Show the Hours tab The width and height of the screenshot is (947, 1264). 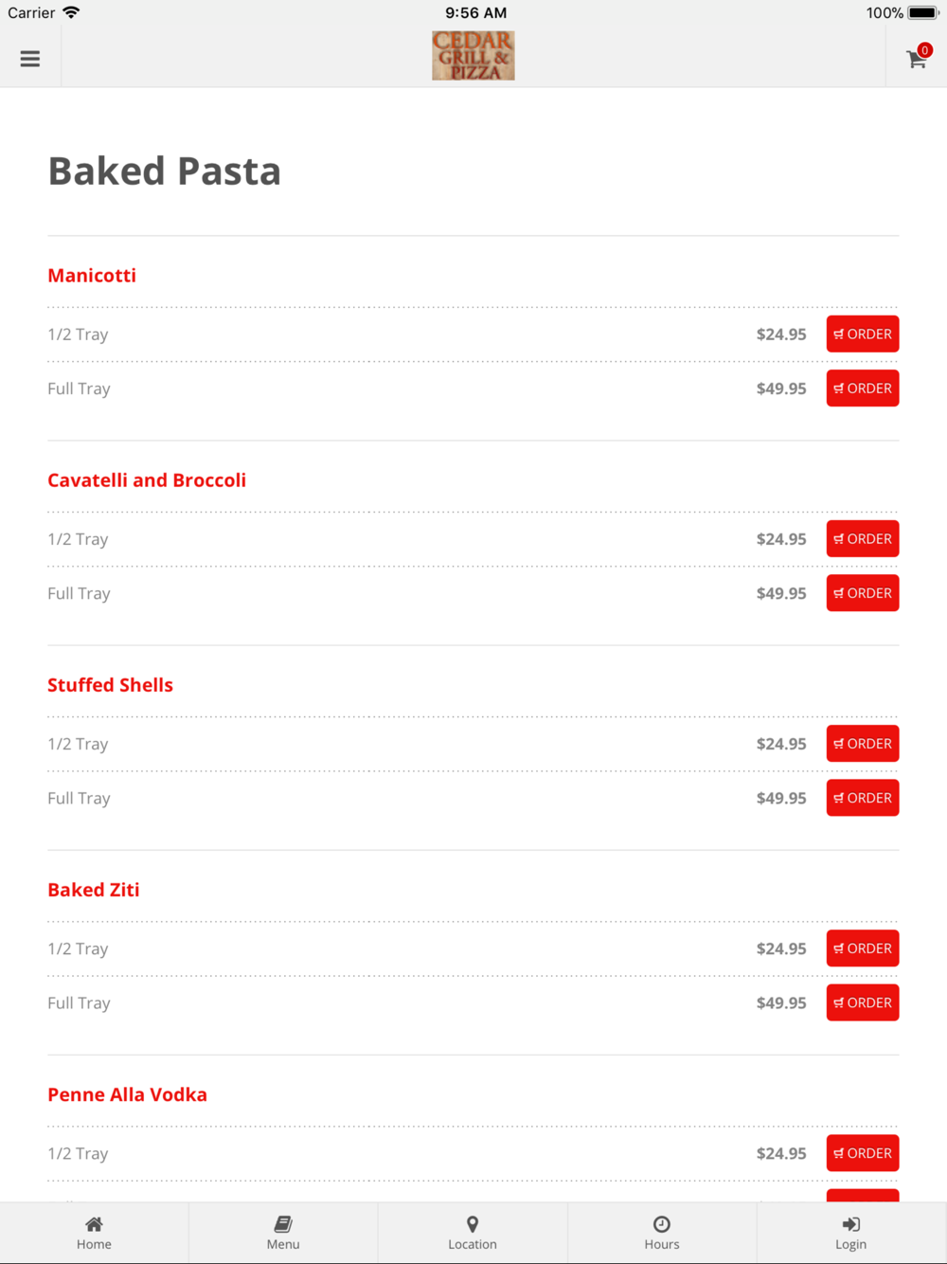tap(662, 1233)
